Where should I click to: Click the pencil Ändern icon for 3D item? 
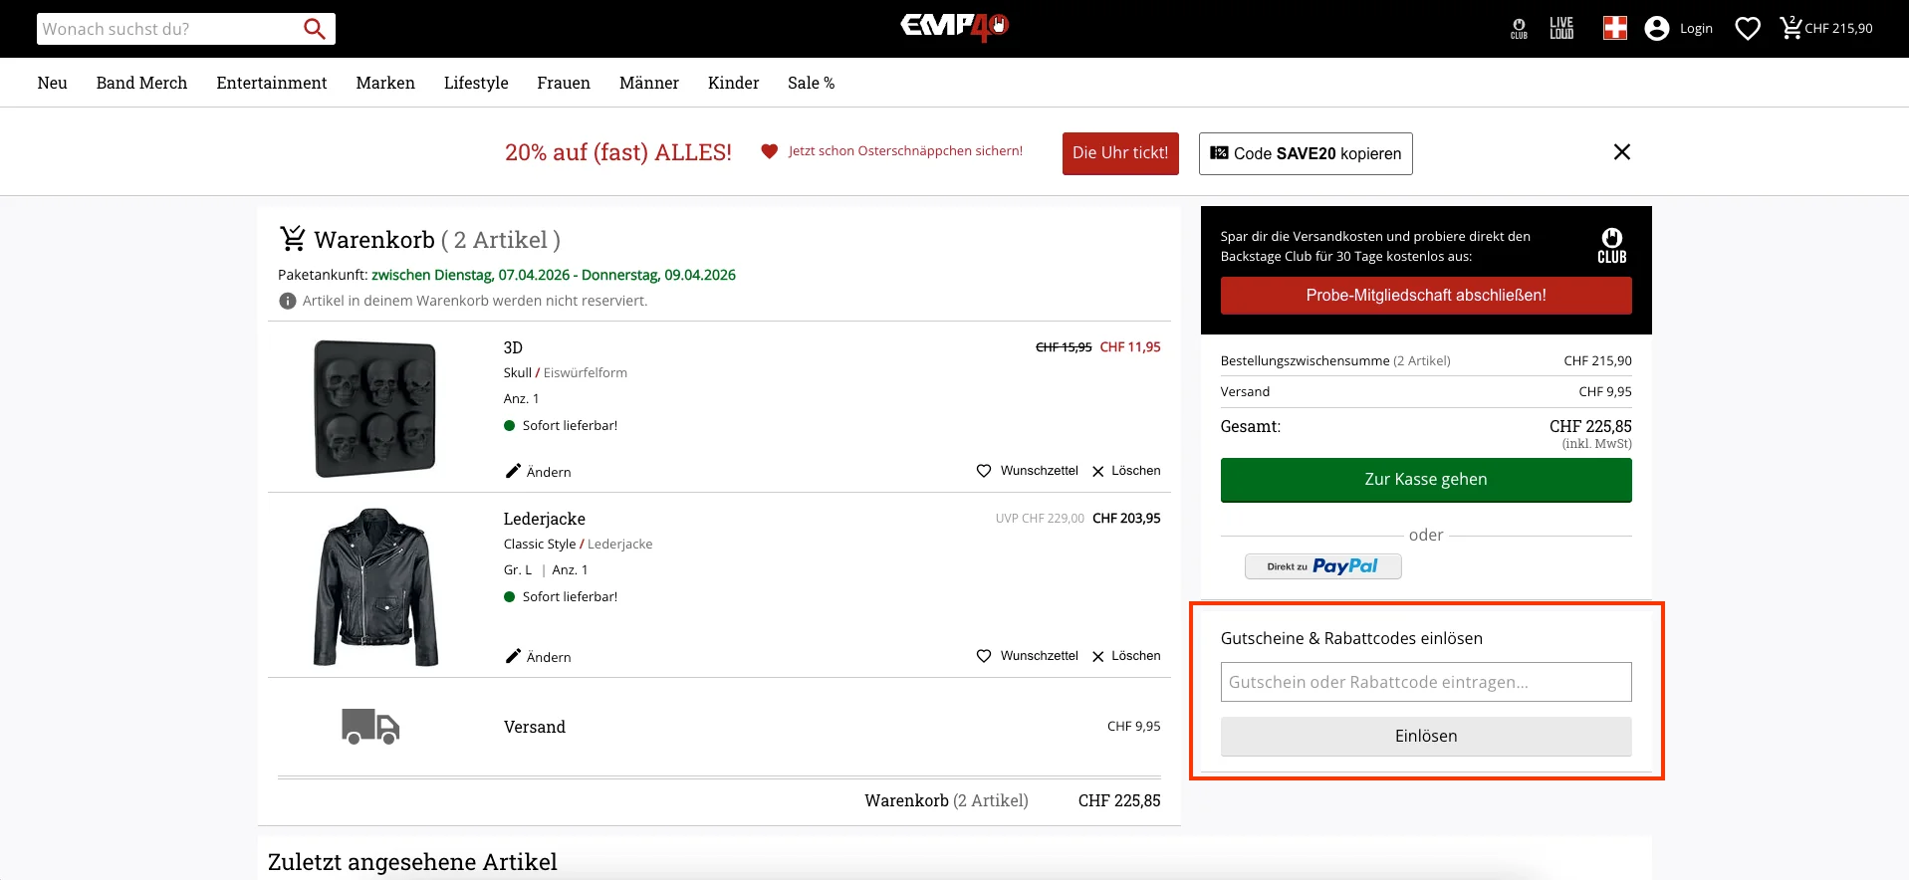click(x=513, y=471)
